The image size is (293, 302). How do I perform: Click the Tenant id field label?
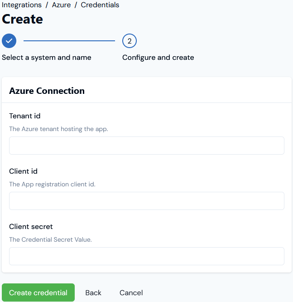point(24,116)
